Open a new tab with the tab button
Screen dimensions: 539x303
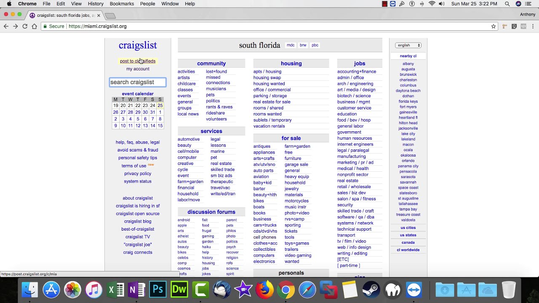[x=110, y=16]
